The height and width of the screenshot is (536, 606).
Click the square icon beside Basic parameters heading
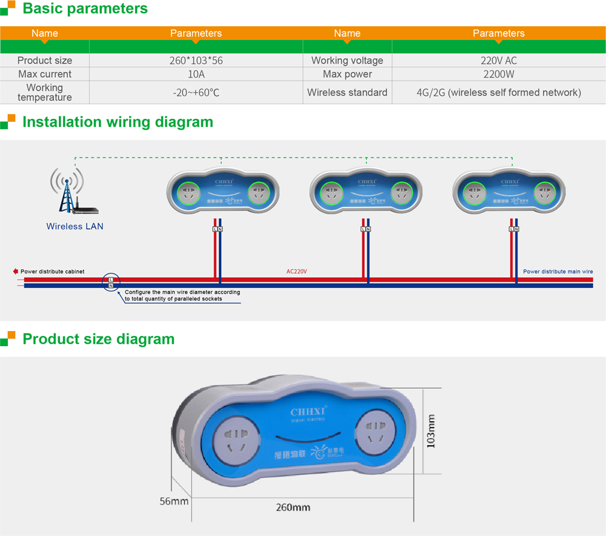click(x=8, y=10)
